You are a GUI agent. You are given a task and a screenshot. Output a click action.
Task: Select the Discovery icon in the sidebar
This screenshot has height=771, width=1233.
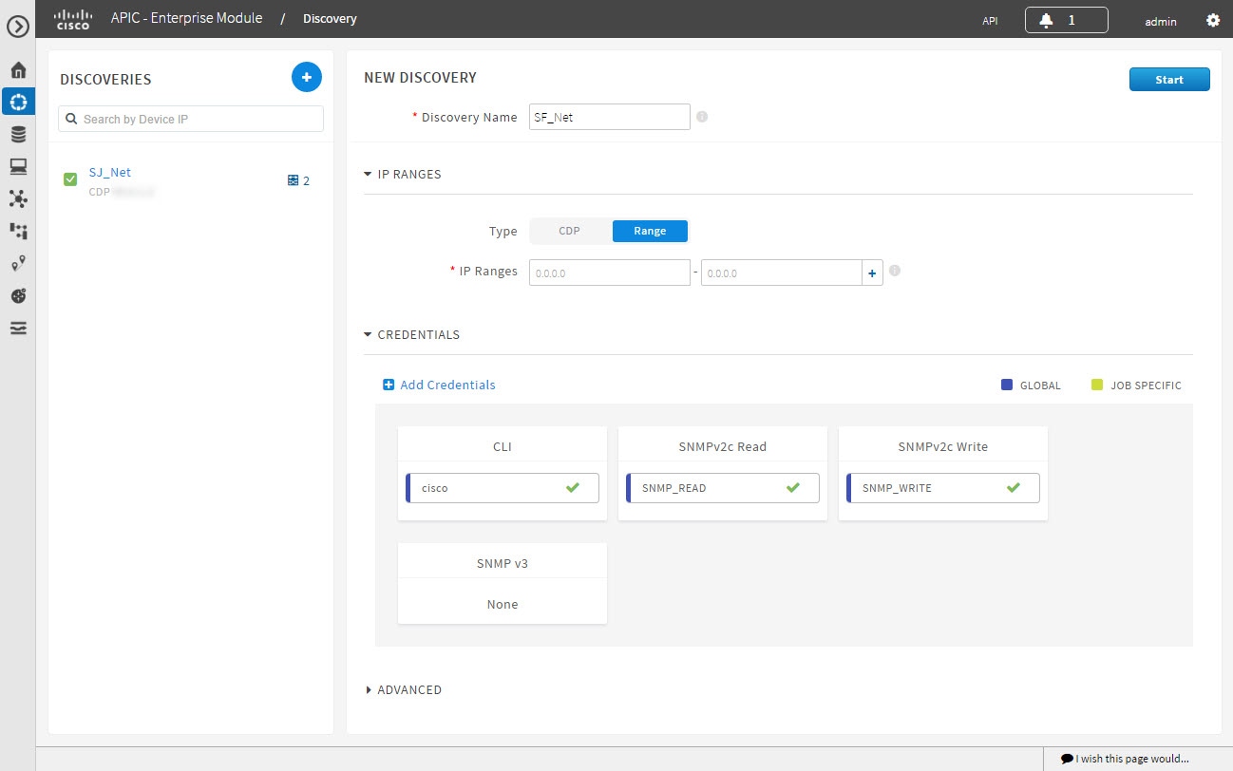coord(18,101)
